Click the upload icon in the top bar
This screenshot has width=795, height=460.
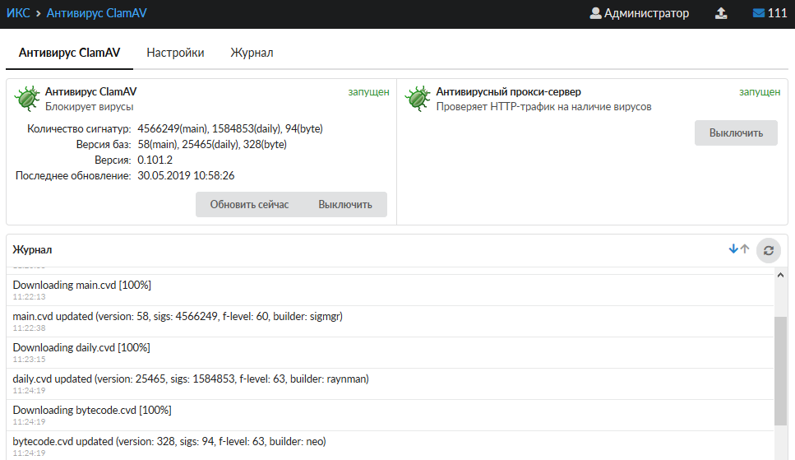721,13
